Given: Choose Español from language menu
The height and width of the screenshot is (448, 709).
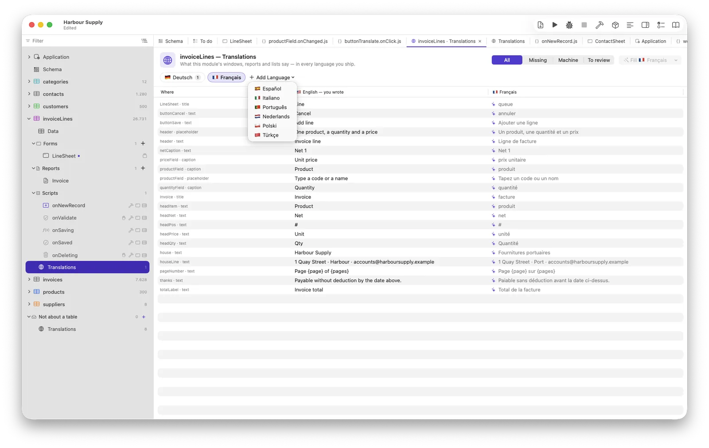Looking at the screenshot, I should (272, 88).
